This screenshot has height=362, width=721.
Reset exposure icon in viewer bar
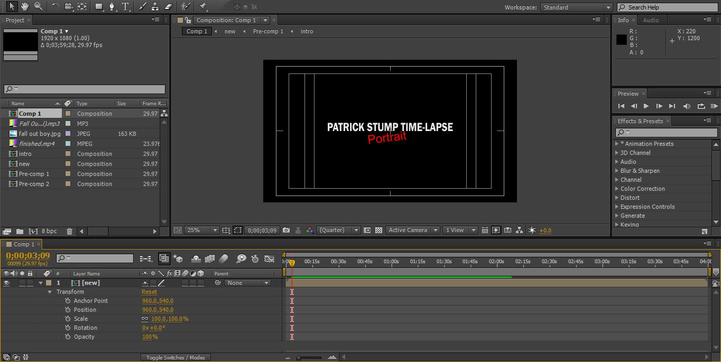[x=532, y=230]
